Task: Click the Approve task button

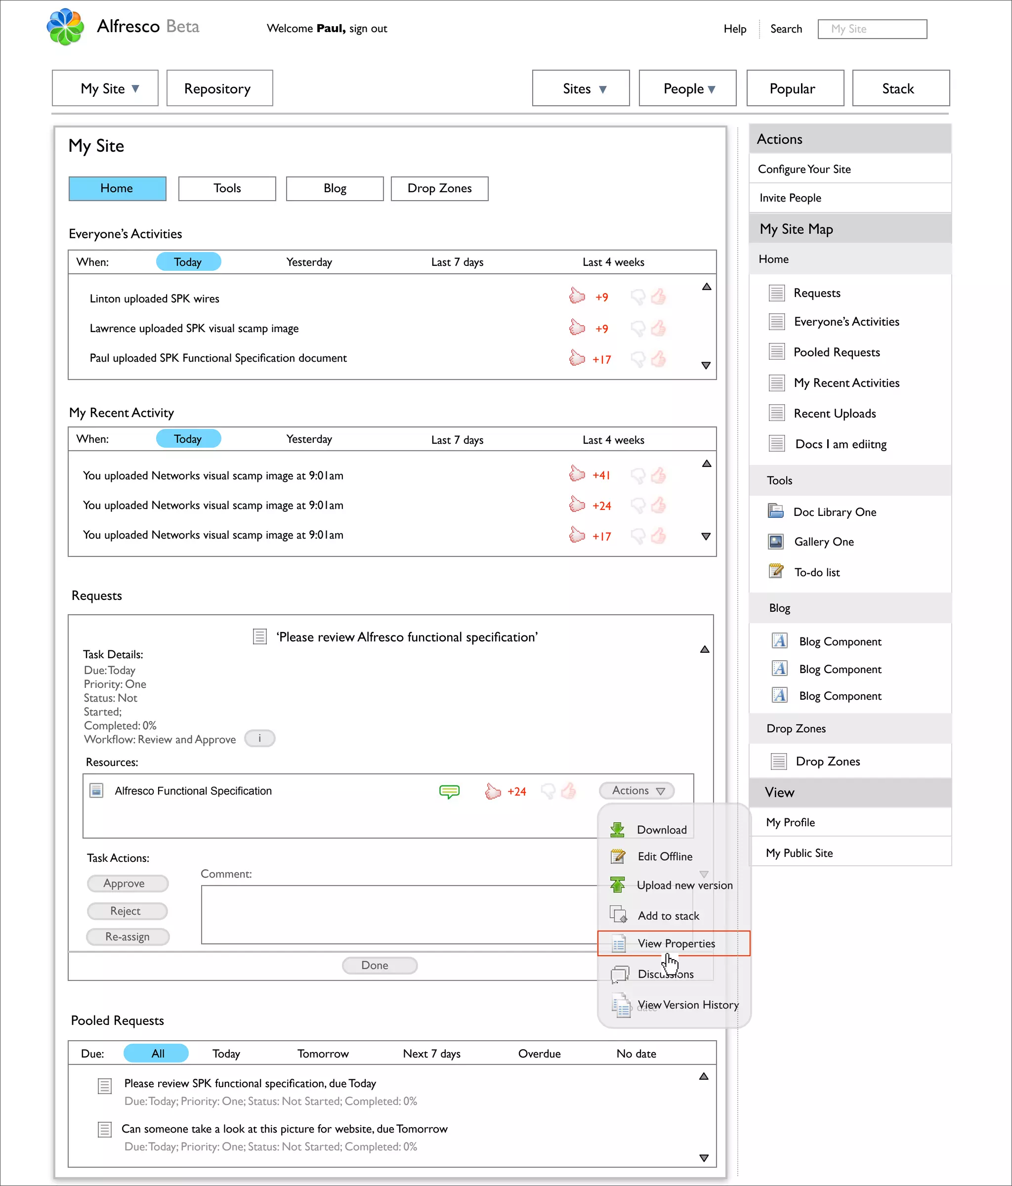Action: point(127,883)
